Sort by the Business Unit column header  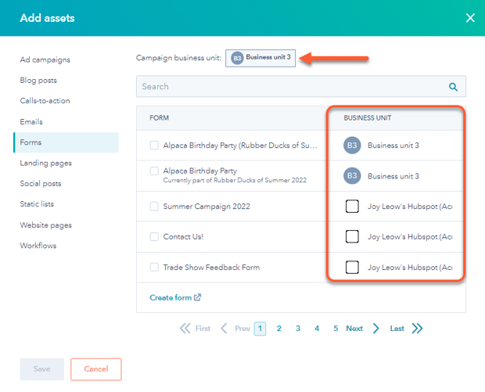click(368, 118)
